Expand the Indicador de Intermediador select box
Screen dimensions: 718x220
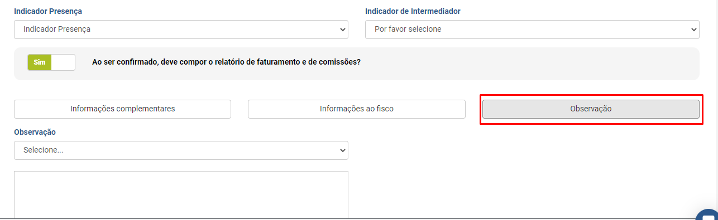(x=532, y=30)
